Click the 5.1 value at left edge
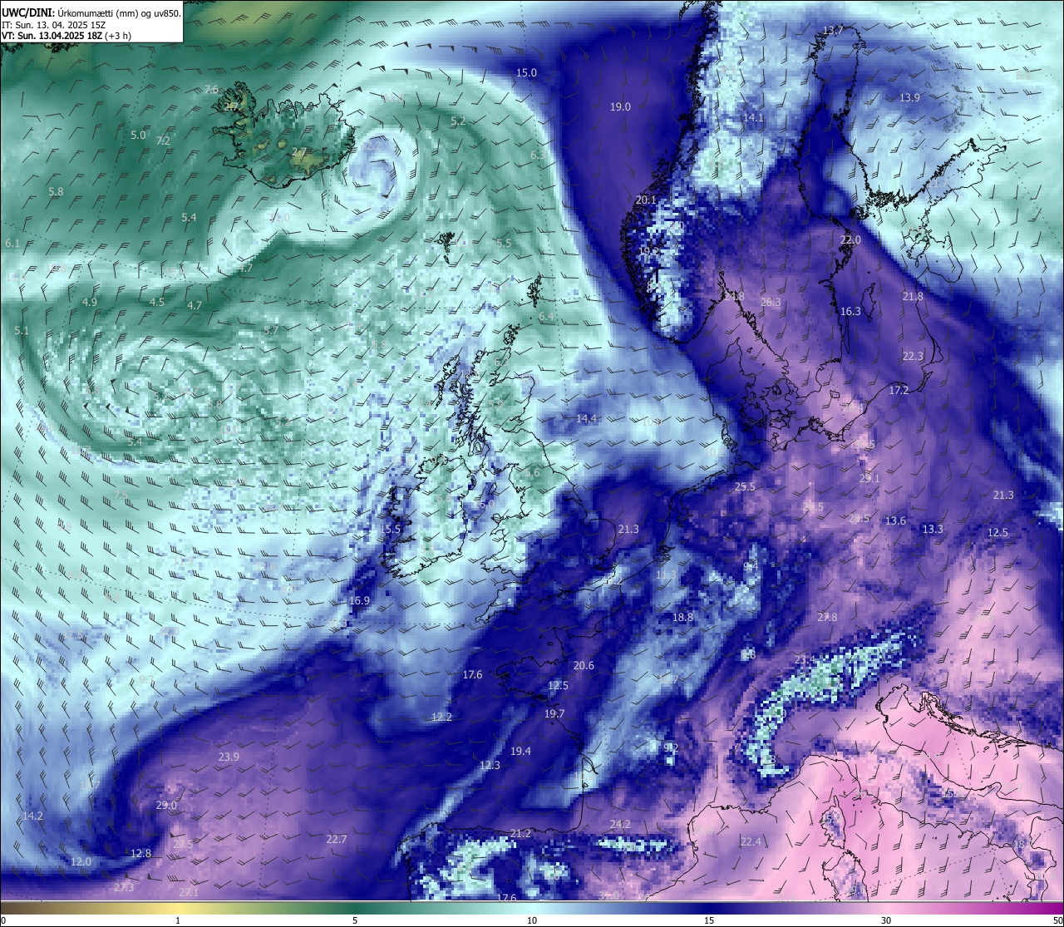1064x927 pixels. click(22, 331)
